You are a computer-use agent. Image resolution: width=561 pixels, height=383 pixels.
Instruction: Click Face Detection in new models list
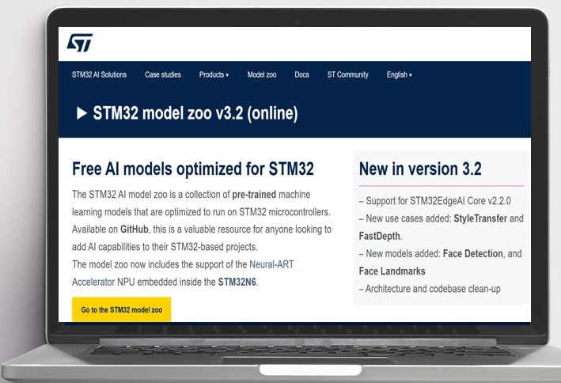pos(473,254)
